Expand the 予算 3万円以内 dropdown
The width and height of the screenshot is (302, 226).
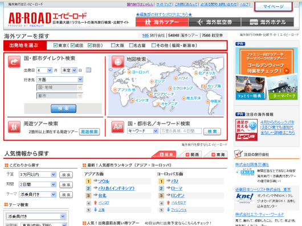(38, 174)
